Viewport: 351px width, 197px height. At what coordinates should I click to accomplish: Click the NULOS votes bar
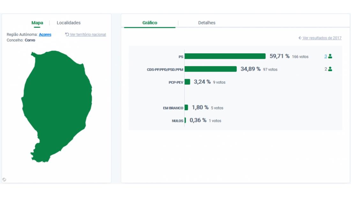[185, 120]
